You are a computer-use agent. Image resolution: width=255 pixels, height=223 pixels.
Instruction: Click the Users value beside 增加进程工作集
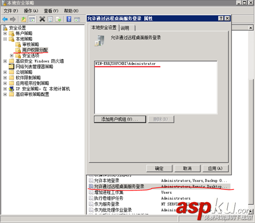point(166,192)
